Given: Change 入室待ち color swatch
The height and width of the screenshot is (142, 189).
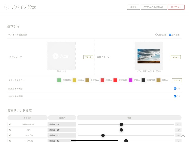Looking at the screenshot, I should pos(87,80).
